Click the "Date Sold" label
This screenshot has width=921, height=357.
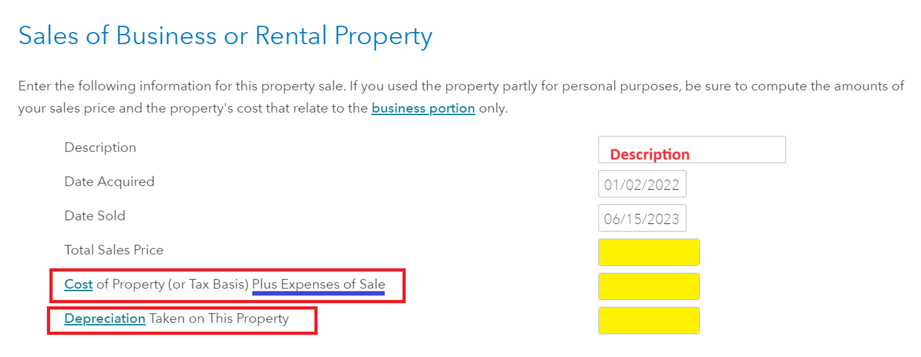95,216
